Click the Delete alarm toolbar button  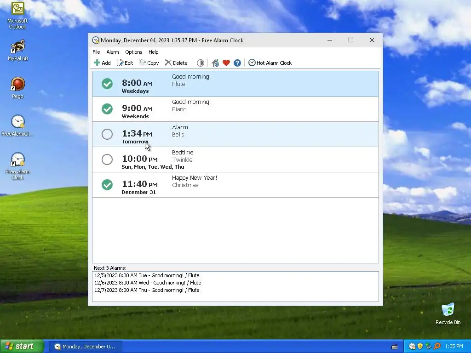pyautogui.click(x=176, y=63)
